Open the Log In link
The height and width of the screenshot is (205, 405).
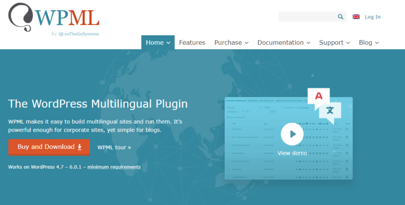click(x=373, y=17)
